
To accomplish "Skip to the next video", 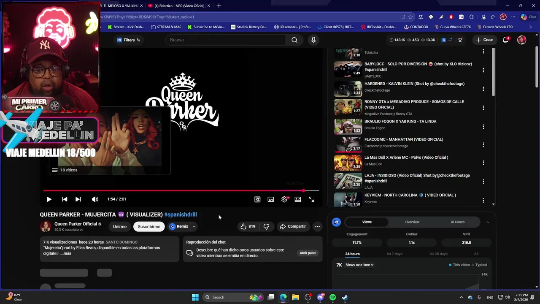I will 78,199.
